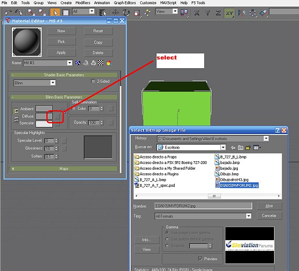The width and height of the screenshot is (299, 271).
Task: Click the Abrir button
Action: pyautogui.click(x=269, y=206)
